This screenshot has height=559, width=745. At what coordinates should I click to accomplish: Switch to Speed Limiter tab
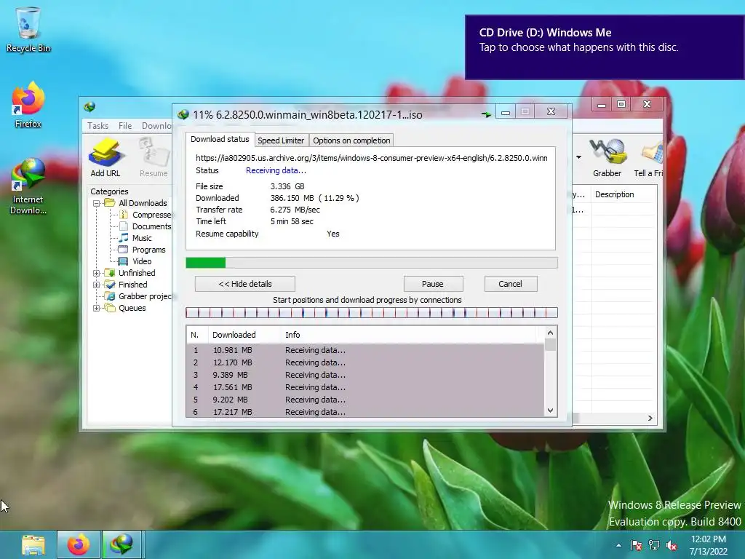point(281,140)
